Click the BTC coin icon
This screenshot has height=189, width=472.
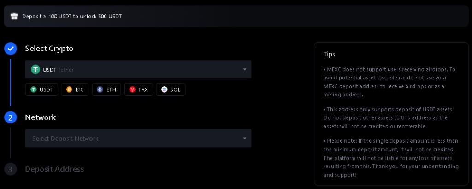point(70,90)
